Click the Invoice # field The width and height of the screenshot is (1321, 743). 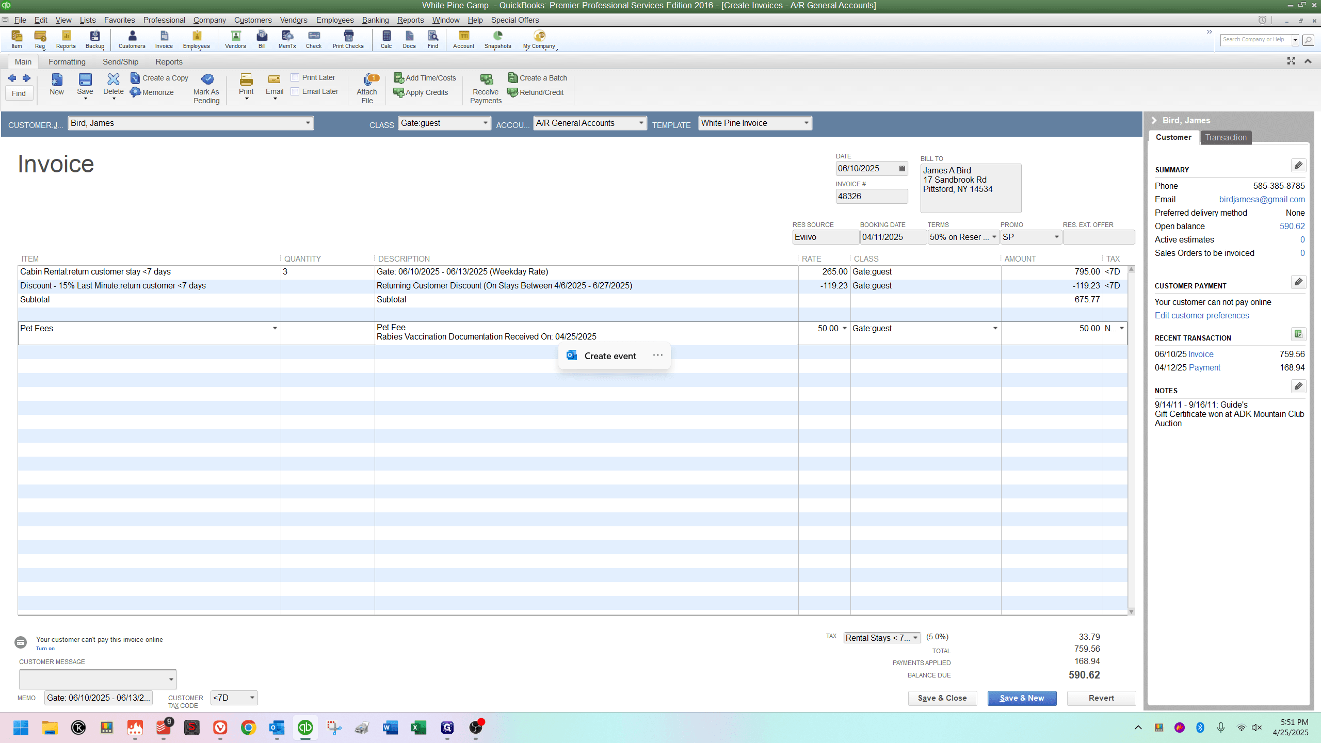[872, 197]
